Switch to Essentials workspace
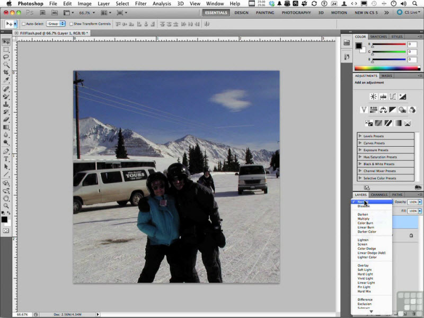Screen dimensions: 424x318 pyautogui.click(x=216, y=13)
